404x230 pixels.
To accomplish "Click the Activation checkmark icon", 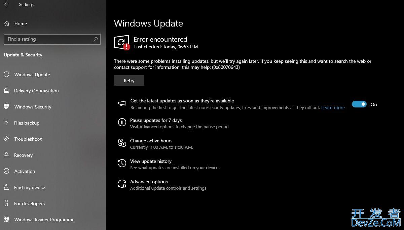I will coord(6,171).
